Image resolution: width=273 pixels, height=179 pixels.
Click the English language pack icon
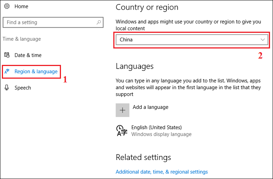122,131
